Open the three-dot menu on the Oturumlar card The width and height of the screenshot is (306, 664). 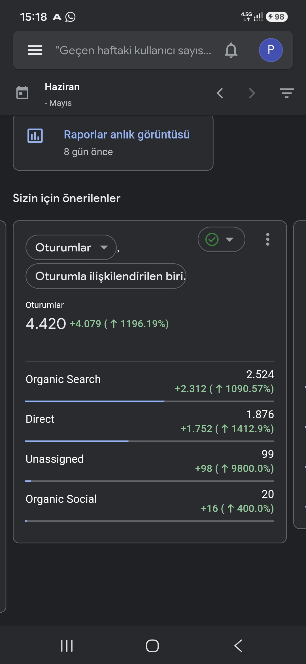click(267, 239)
